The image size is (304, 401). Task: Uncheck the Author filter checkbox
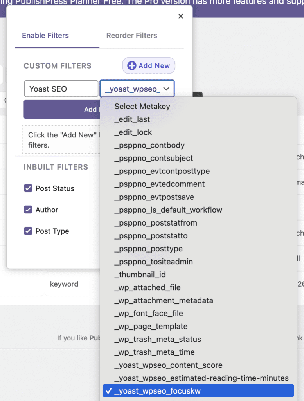tap(28, 210)
